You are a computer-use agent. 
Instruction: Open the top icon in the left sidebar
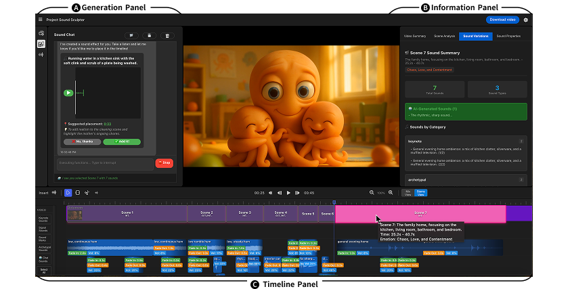click(x=41, y=33)
